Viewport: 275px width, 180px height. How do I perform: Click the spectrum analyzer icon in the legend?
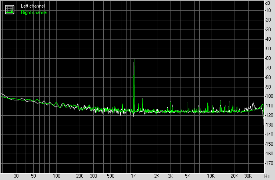tap(10, 10)
